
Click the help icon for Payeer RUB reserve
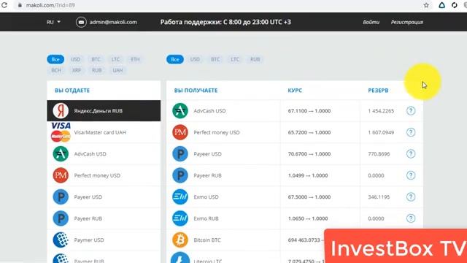click(411, 175)
